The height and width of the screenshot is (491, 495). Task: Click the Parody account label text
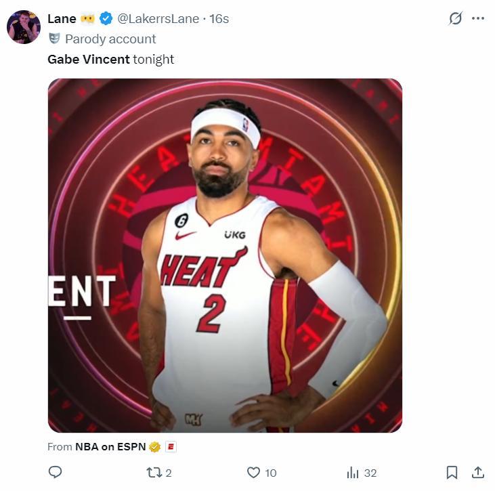pos(110,39)
